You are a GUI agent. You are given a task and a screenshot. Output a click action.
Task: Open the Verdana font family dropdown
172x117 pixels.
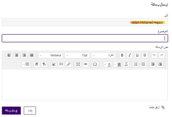coord(51,55)
